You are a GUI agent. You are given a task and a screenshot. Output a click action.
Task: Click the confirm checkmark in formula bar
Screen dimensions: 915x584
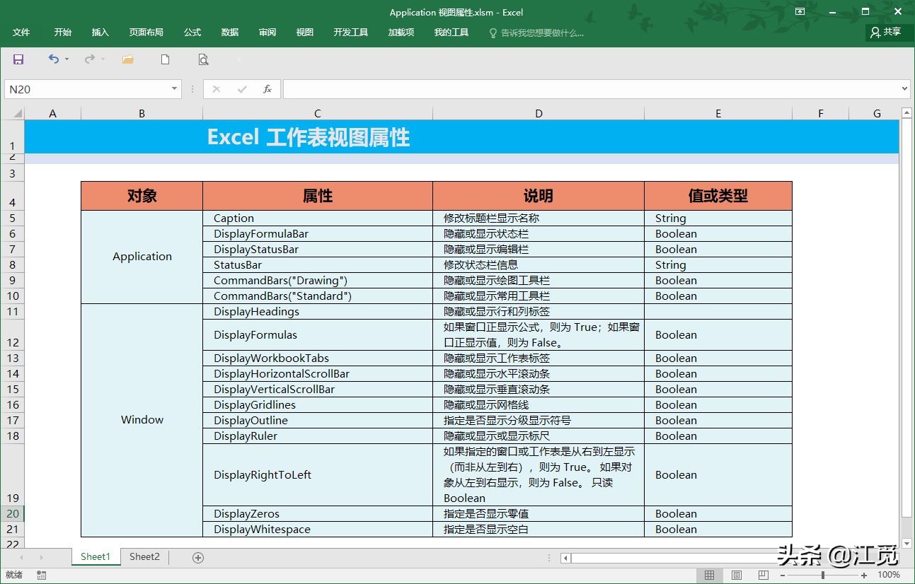click(242, 89)
